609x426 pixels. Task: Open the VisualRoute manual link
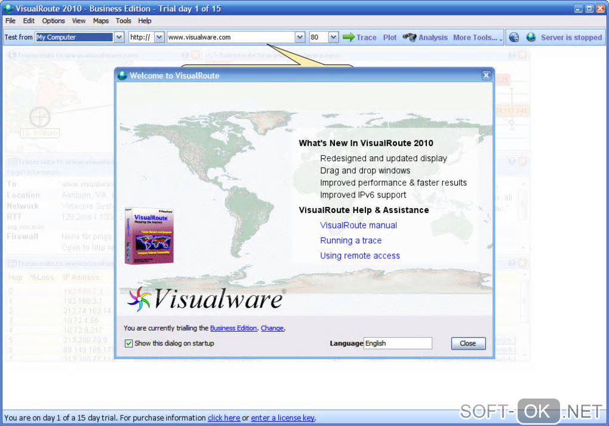(x=358, y=226)
